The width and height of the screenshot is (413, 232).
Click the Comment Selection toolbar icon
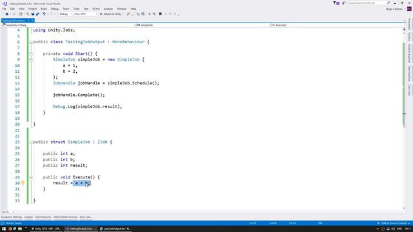(x=149, y=14)
